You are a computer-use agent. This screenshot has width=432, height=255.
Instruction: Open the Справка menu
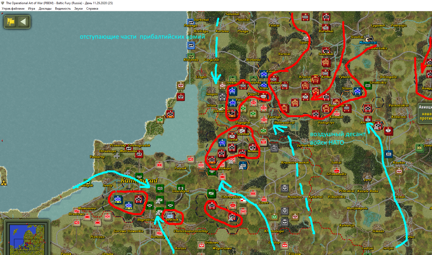92,9
